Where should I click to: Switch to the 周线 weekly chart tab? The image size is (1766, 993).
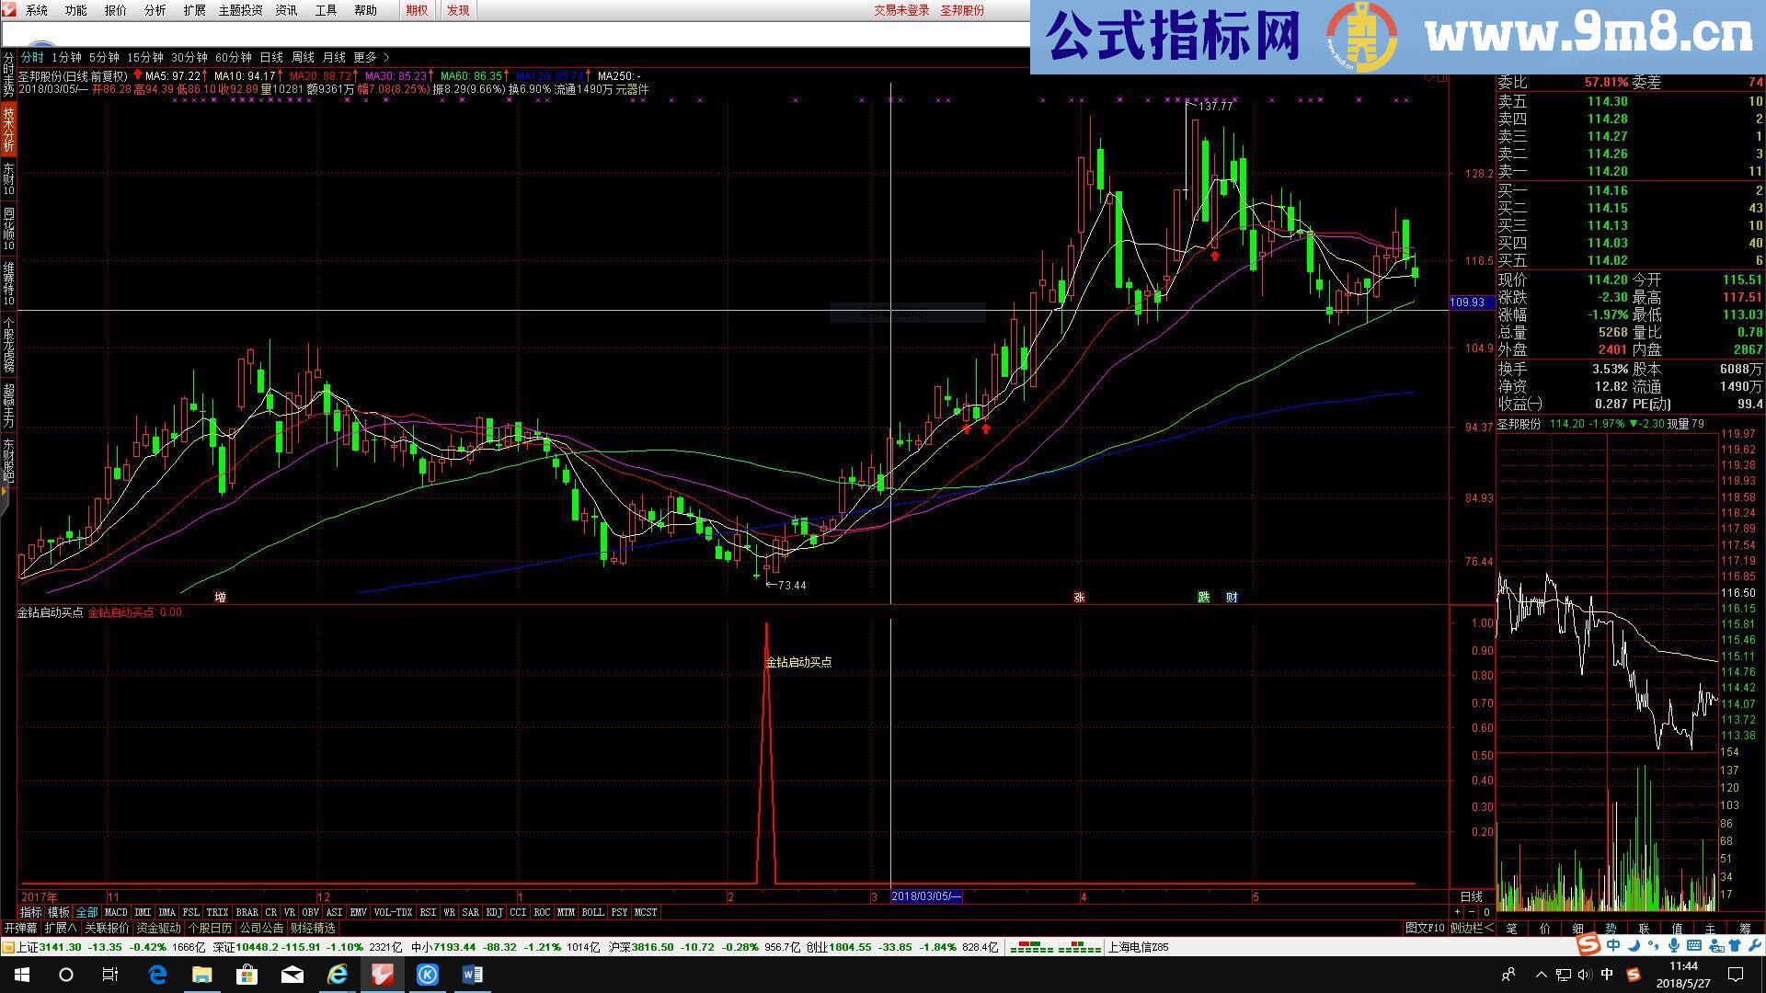tap(302, 56)
